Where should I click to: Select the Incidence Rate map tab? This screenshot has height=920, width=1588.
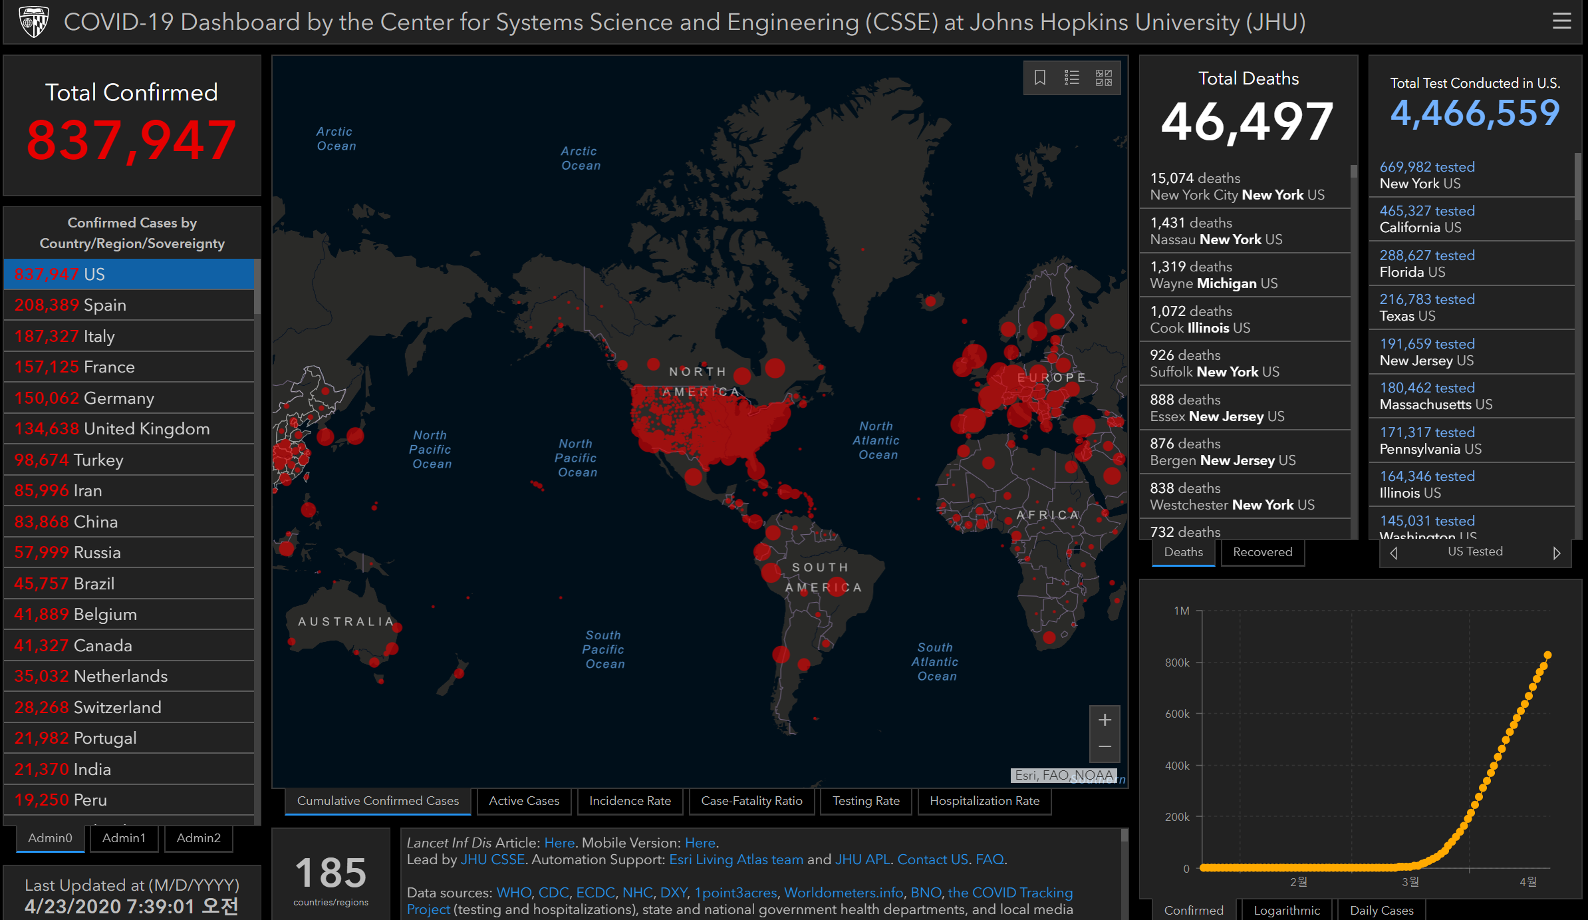point(630,801)
